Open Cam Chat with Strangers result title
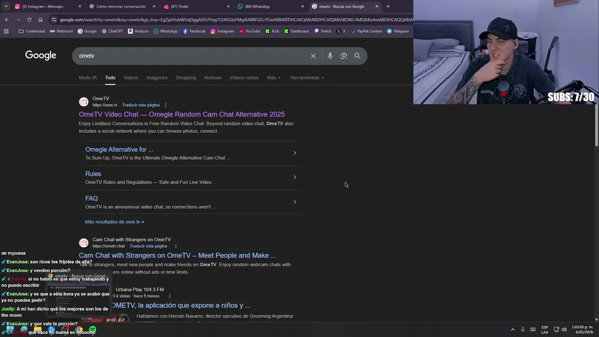Image resolution: width=599 pixels, height=337 pixels. click(178, 256)
